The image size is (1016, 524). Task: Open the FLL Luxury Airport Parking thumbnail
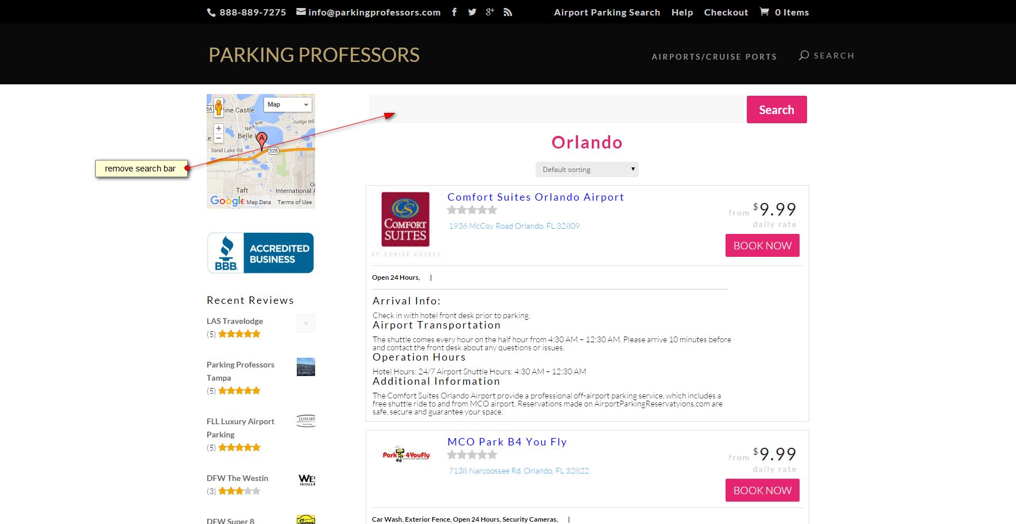(306, 421)
